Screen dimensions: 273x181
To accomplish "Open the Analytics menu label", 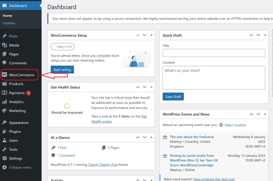I will (x=16, y=102).
